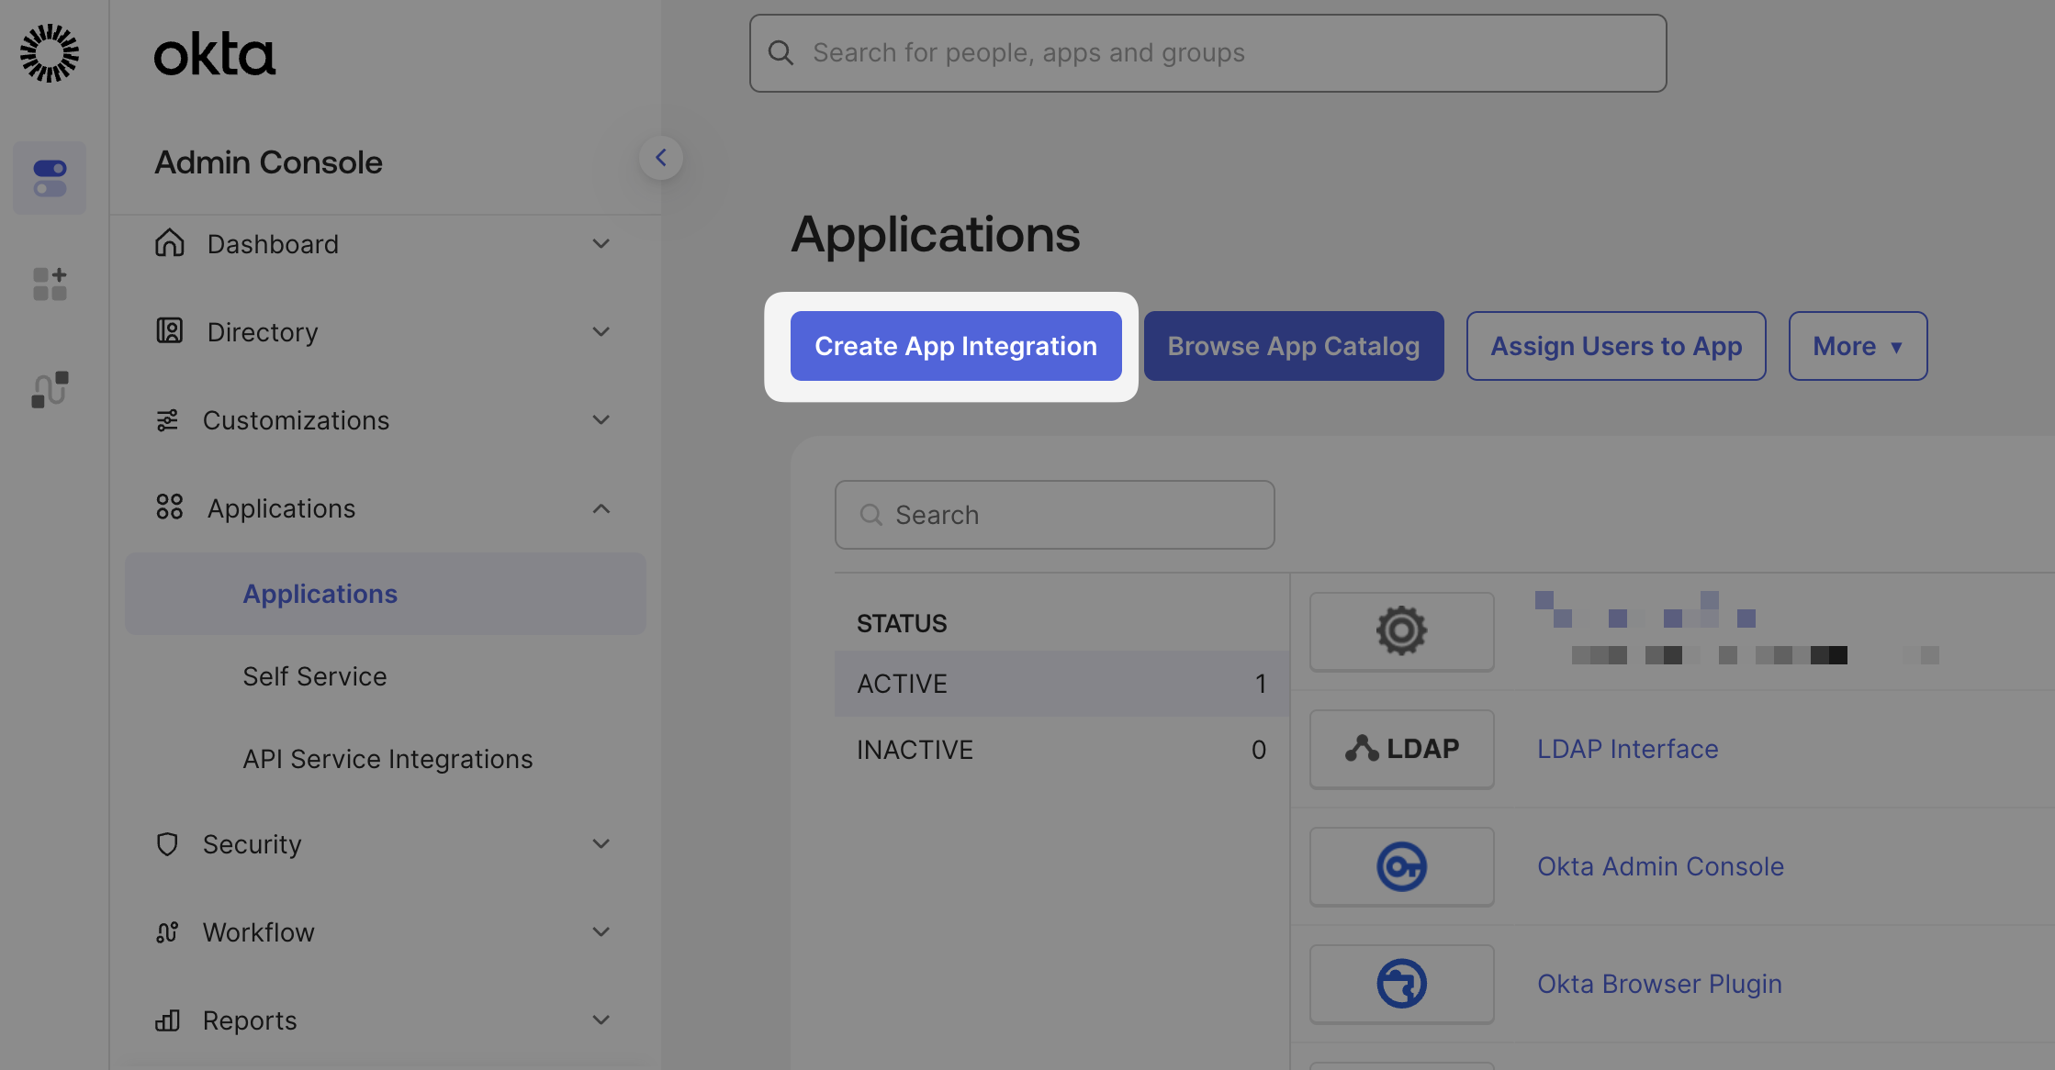Click the LDAP application icon

(x=1400, y=748)
